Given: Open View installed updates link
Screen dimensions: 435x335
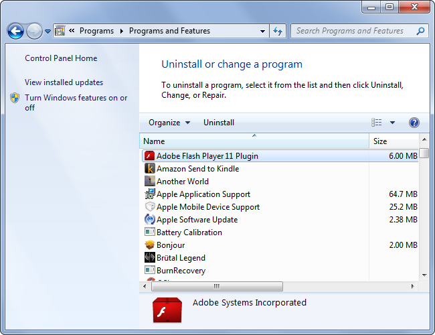Looking at the screenshot, I should 64,82.
